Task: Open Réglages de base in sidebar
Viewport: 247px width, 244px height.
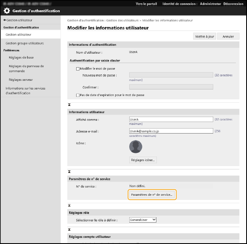Action: click(x=21, y=58)
